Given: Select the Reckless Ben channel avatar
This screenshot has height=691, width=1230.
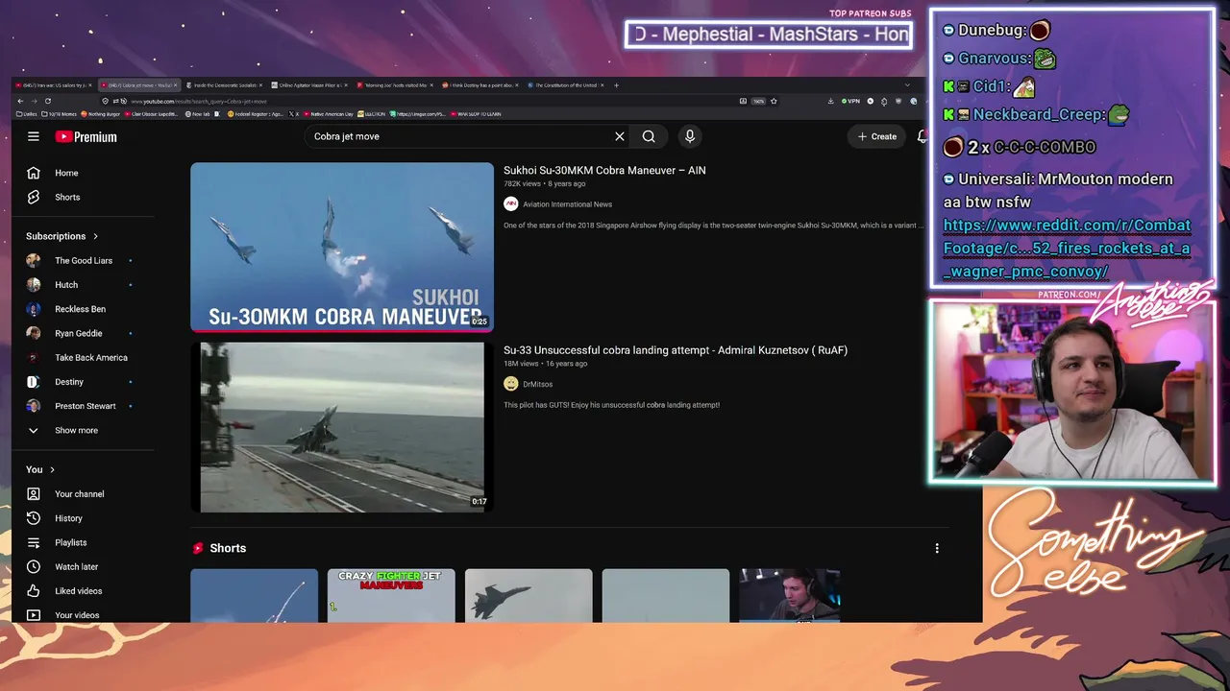Looking at the screenshot, I should click(34, 309).
